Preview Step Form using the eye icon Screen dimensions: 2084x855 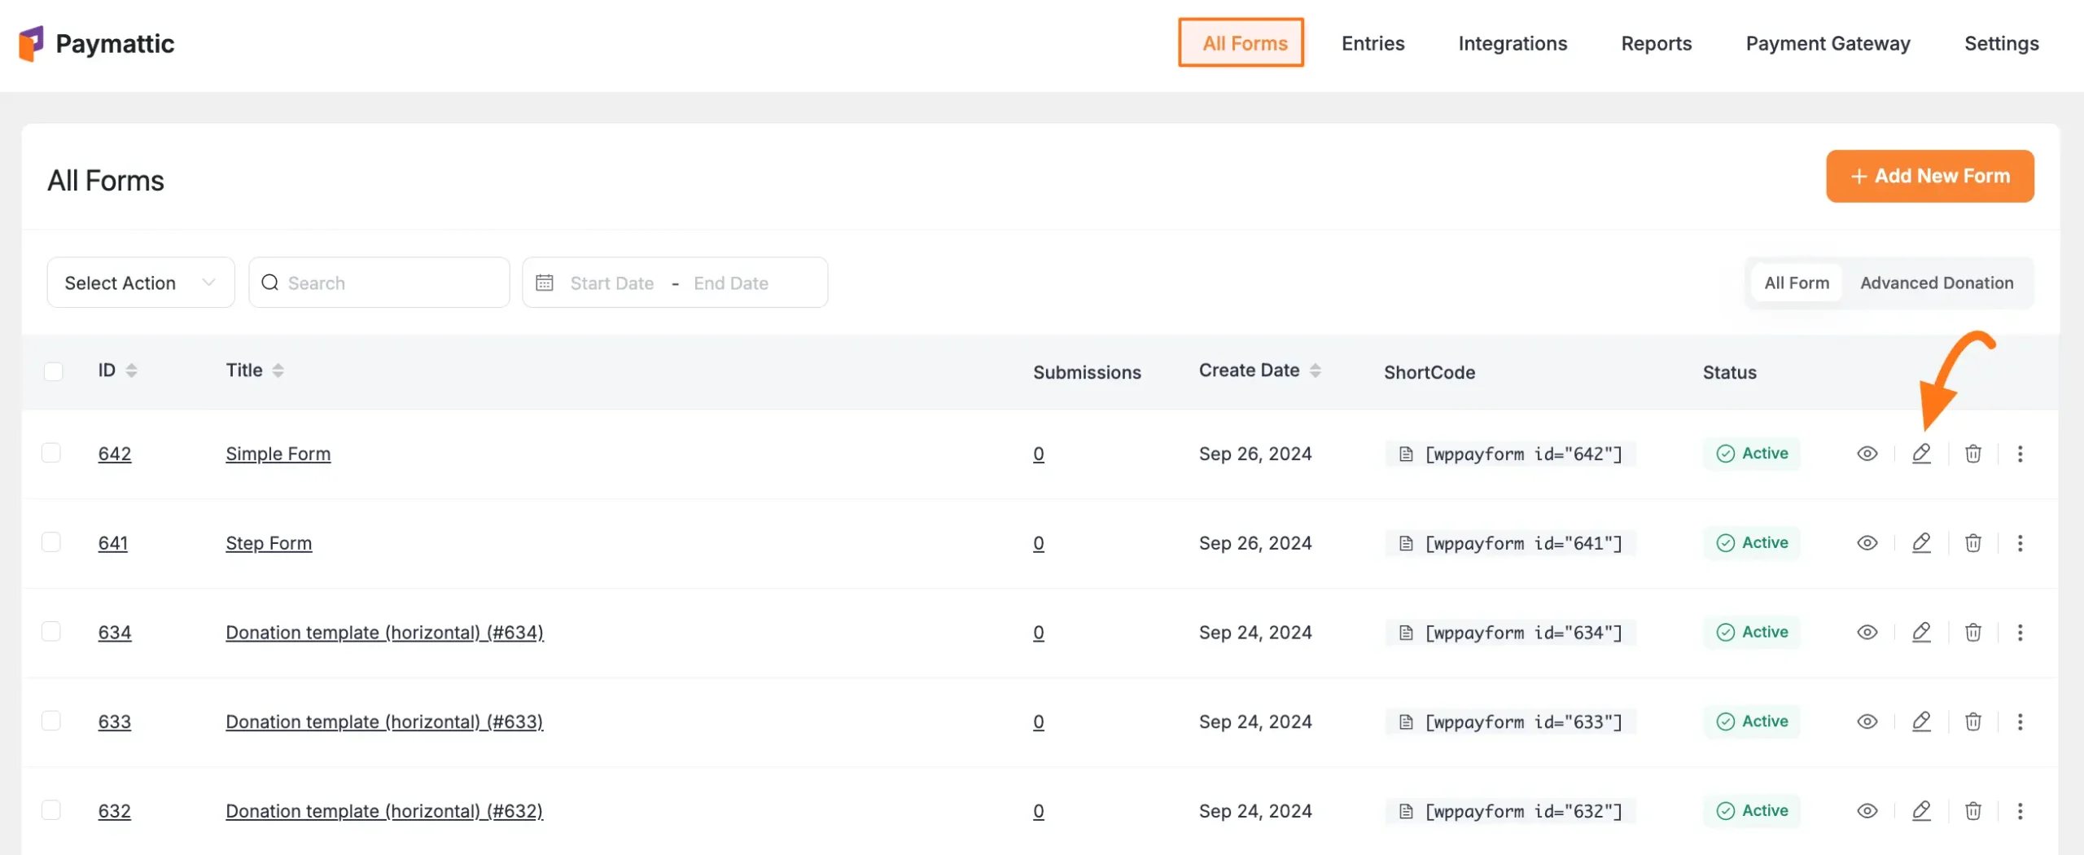1867,543
